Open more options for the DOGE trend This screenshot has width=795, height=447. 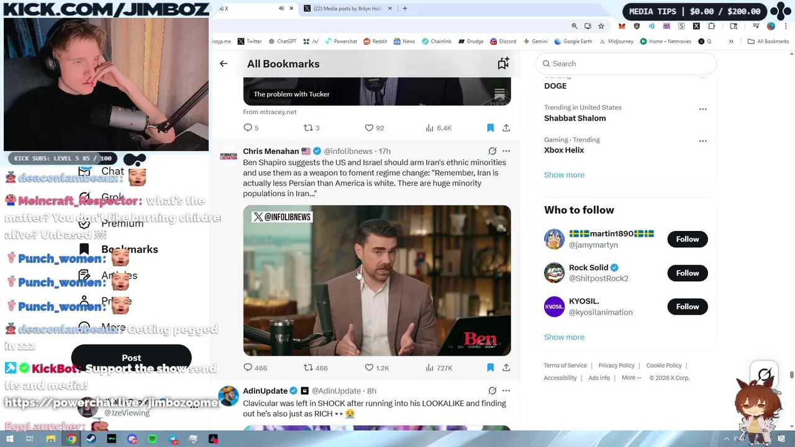click(702, 78)
